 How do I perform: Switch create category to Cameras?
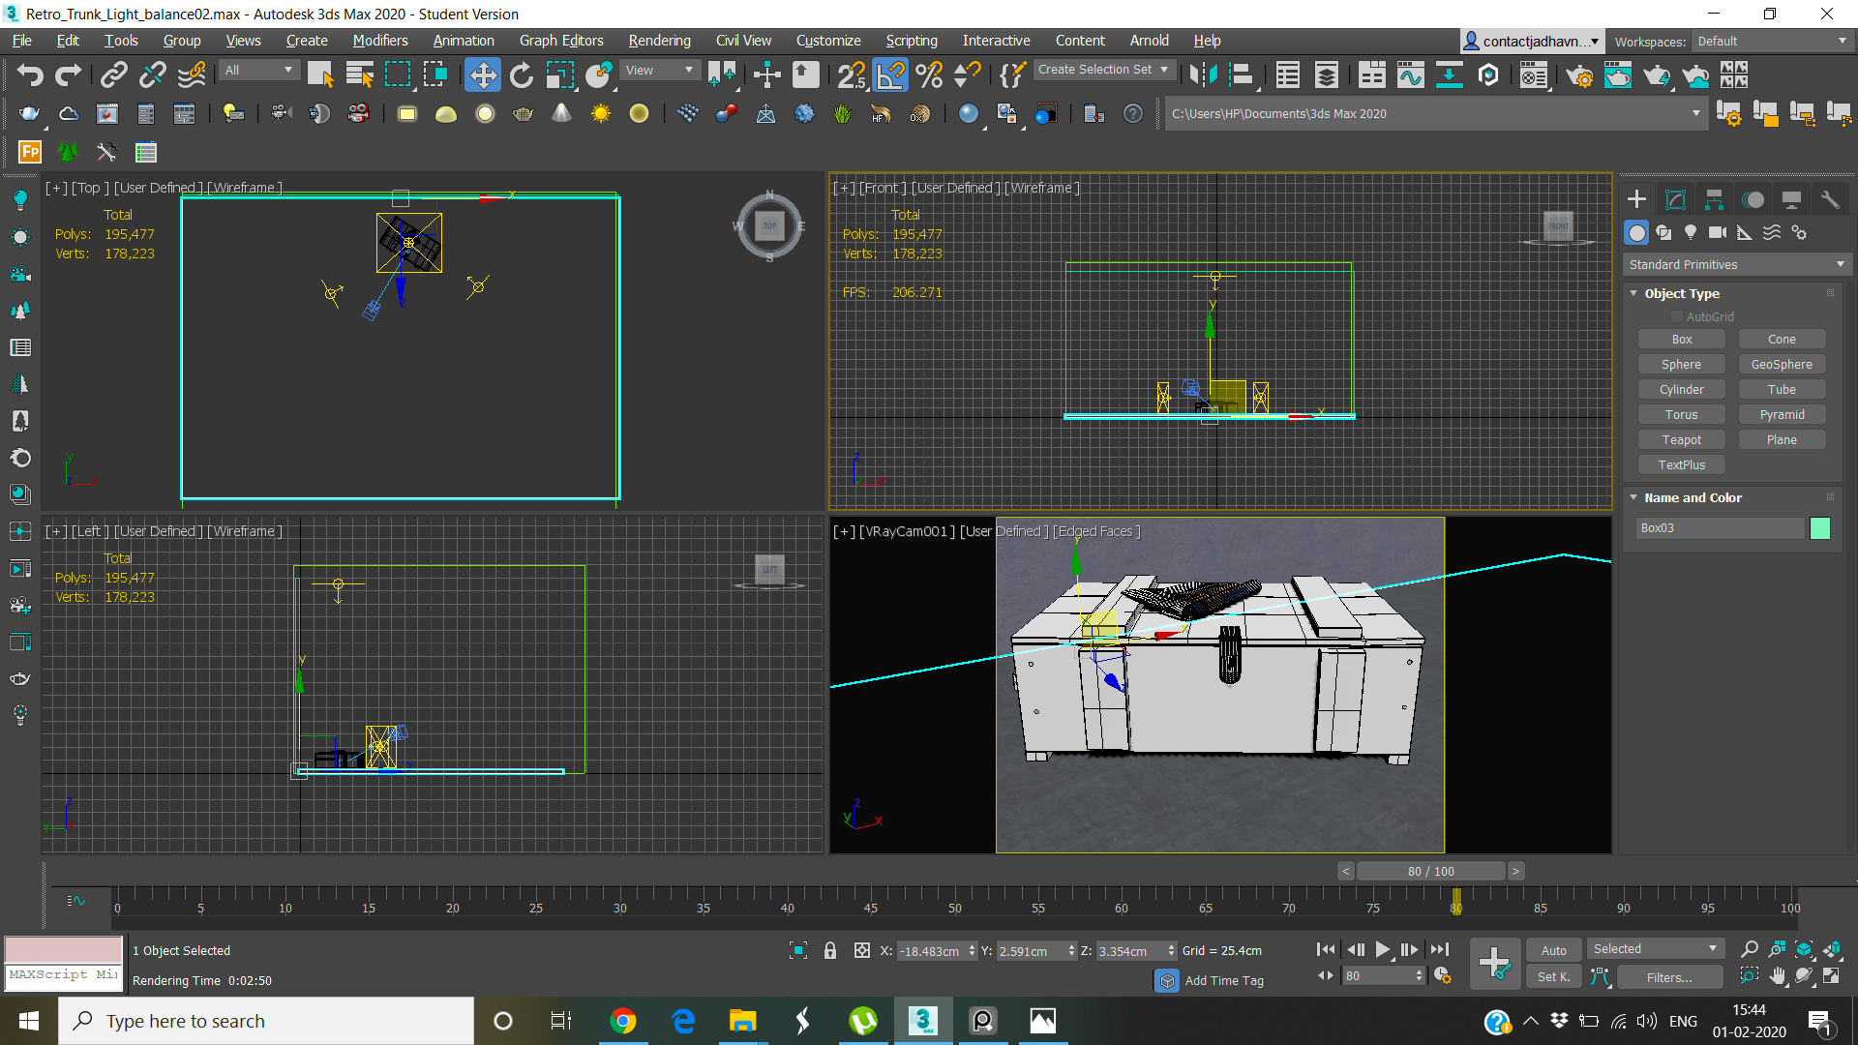tap(1718, 232)
